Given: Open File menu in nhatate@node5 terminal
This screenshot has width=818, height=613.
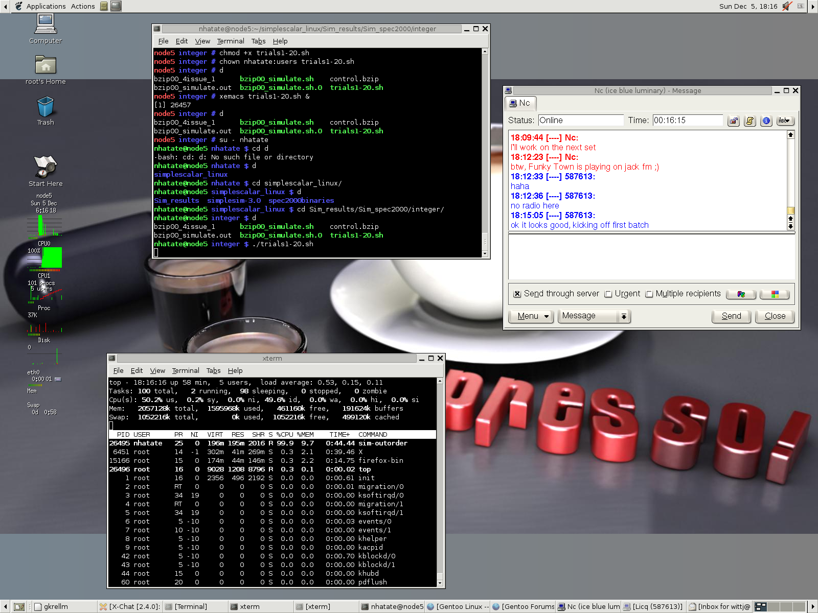Looking at the screenshot, I should tap(163, 41).
